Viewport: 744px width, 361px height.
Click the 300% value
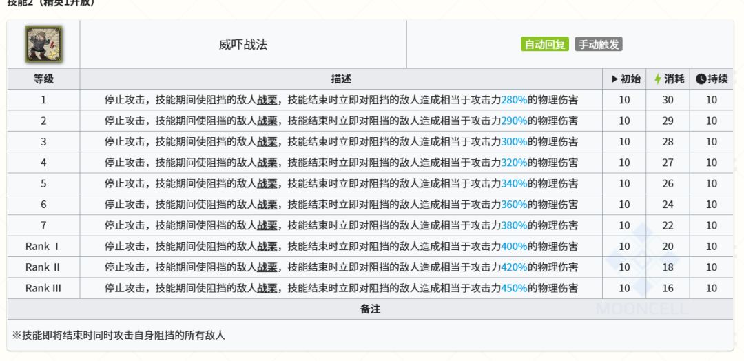tap(514, 142)
